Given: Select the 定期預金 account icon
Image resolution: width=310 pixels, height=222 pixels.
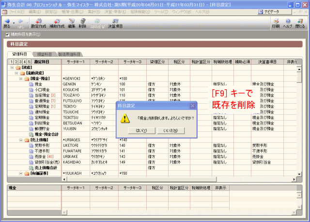Looking at the screenshot, I should [x=31, y=107].
